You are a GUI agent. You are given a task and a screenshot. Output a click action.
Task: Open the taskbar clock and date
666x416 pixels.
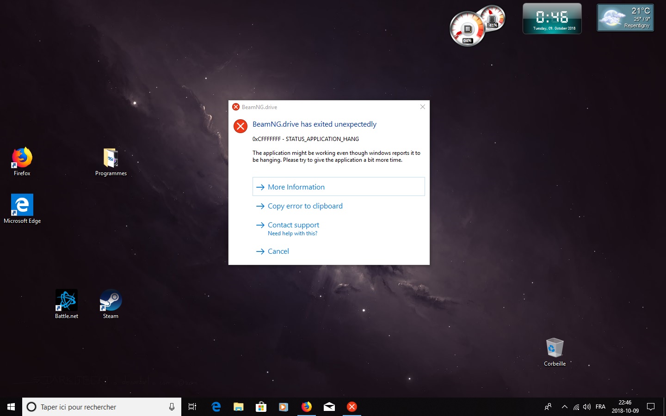(625, 407)
